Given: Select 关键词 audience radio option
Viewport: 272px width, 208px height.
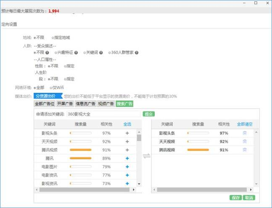Looking at the screenshot, I should click(x=83, y=53).
